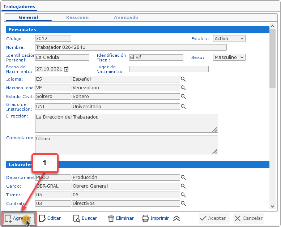Open the Contrato lookup magnifier
The height and width of the screenshot is (227, 281).
183,204
